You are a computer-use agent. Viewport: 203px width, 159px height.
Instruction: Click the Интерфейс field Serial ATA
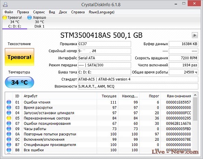[104, 58]
